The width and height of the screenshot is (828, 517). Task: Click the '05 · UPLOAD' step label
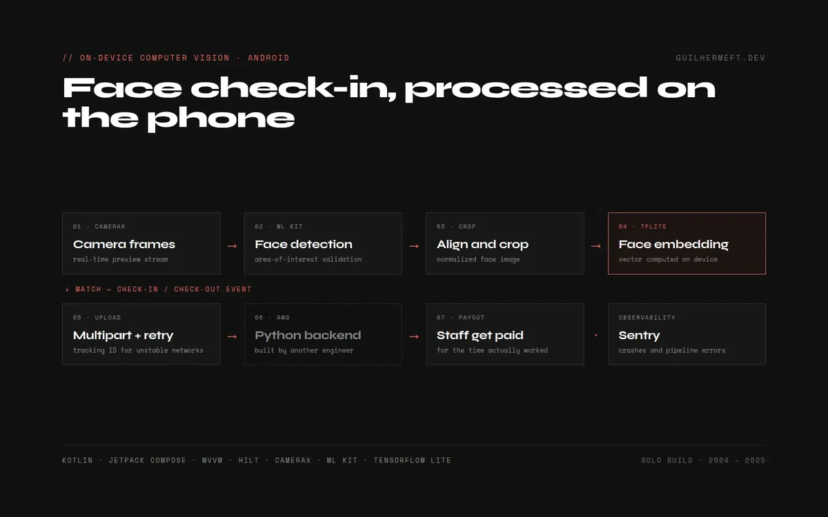(97, 318)
